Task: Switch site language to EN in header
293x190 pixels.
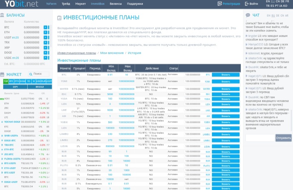Action: 268,2
